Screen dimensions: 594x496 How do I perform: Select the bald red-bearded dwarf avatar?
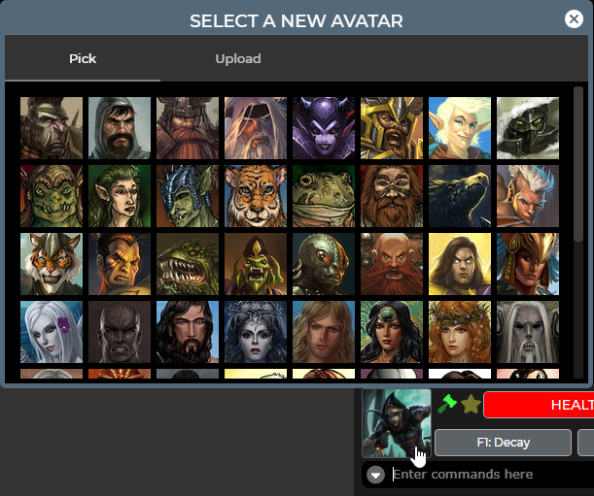pyautogui.click(x=392, y=264)
